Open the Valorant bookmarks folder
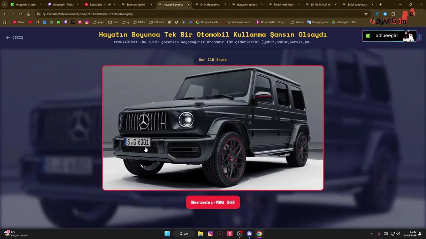The width and height of the screenshot is (426, 239). [157, 22]
